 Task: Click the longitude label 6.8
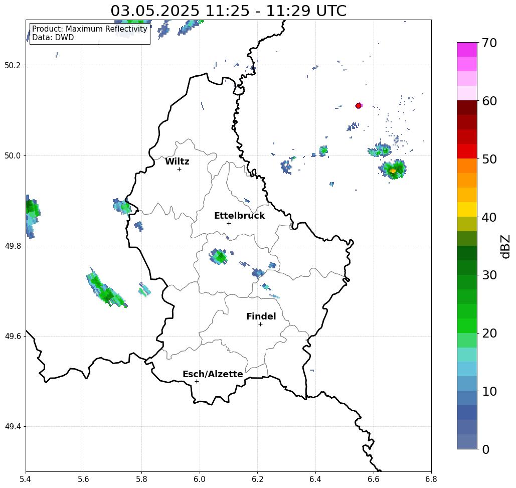coord(431,479)
